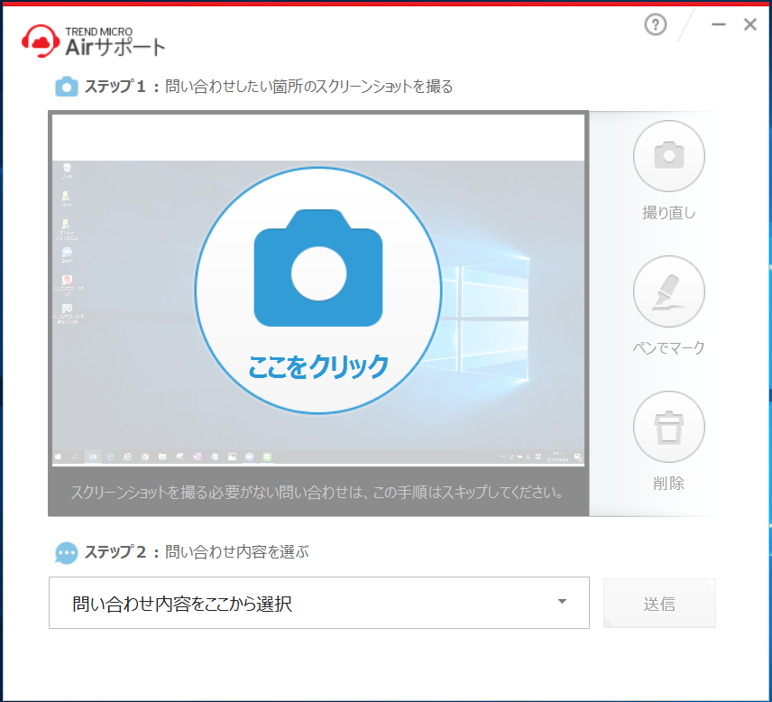
Task: Click the dropdown arrow in the inquiry selector
Action: pos(562,602)
